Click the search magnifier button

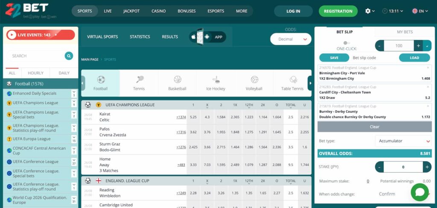tap(69, 56)
